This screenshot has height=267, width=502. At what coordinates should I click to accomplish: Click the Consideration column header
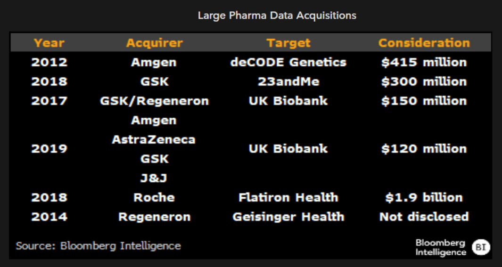424,43
